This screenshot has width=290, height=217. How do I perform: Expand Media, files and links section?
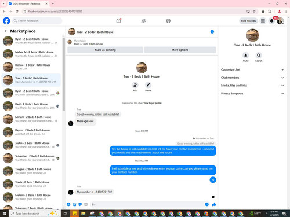point(252,86)
